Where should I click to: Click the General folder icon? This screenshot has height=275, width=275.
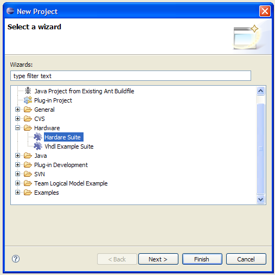click(x=28, y=110)
